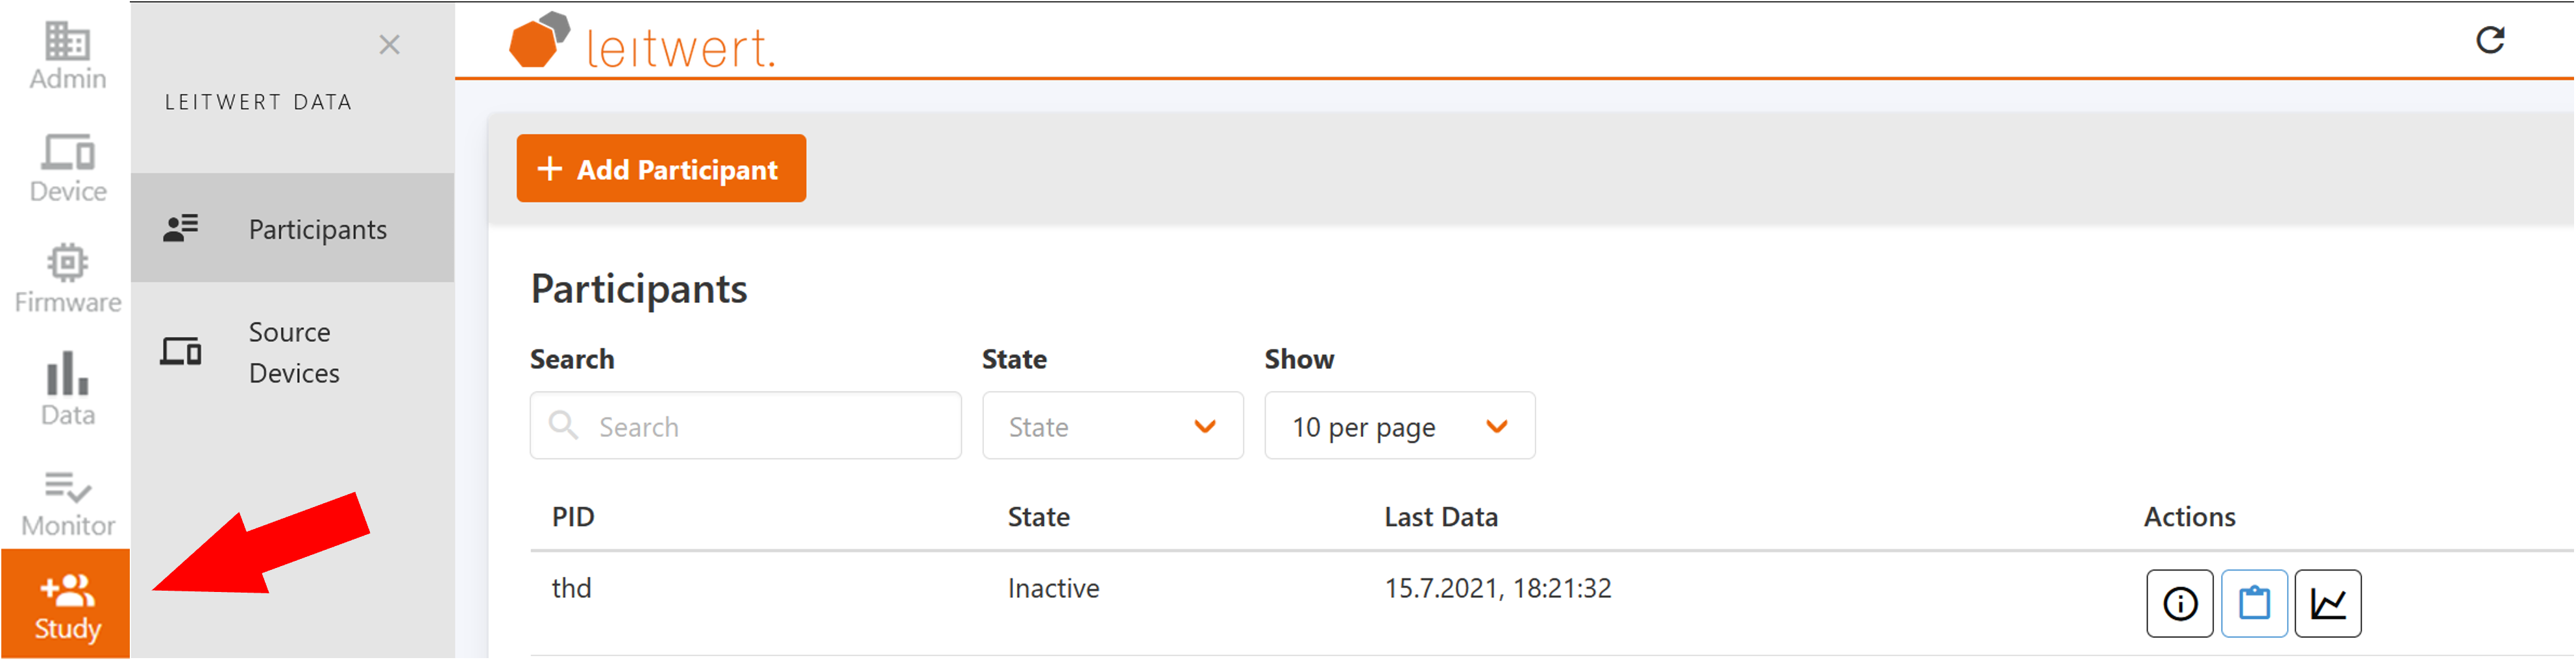Open the Monitor checklist icon

67,502
